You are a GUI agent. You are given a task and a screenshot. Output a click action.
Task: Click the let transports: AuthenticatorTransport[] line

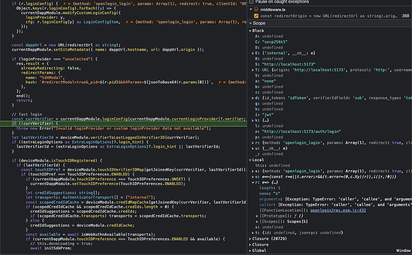pyautogui.click(x=90, y=198)
